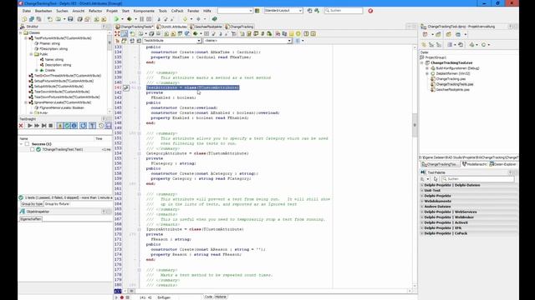Viewport: 535px width, 300px height.
Task: Open the CnPack menu
Action: (x=177, y=11)
